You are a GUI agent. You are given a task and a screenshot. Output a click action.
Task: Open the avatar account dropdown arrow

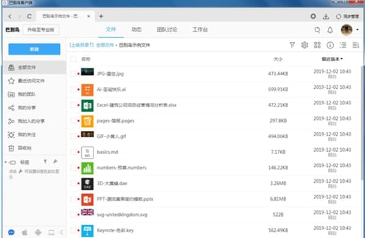click(x=358, y=29)
